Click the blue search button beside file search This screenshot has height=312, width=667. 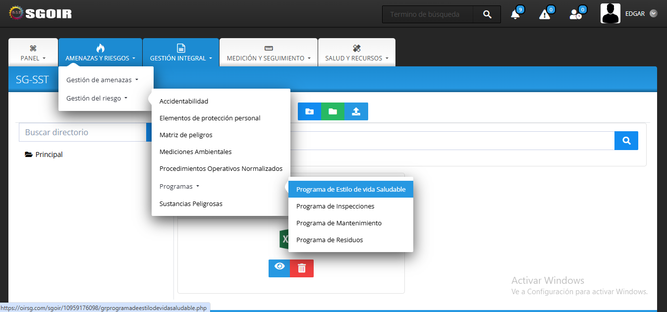click(626, 141)
